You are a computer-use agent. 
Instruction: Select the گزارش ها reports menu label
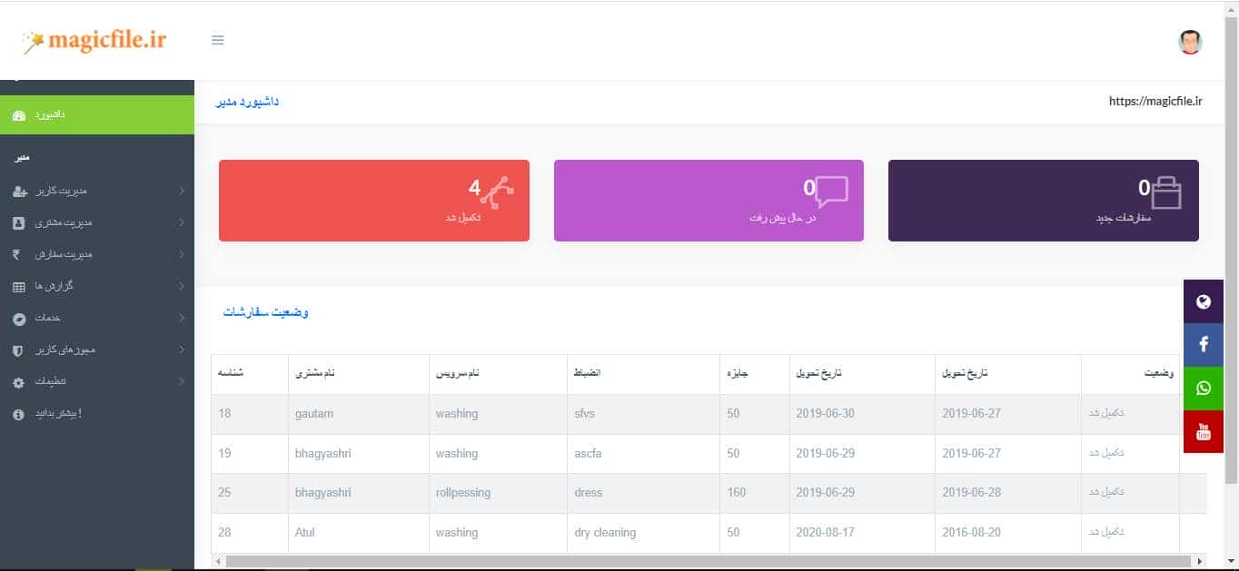click(x=54, y=286)
